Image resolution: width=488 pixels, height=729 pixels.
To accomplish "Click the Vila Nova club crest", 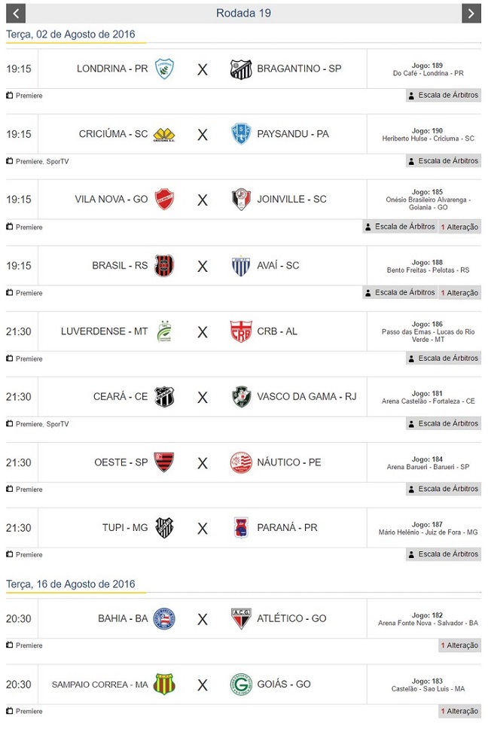I will click(x=164, y=200).
